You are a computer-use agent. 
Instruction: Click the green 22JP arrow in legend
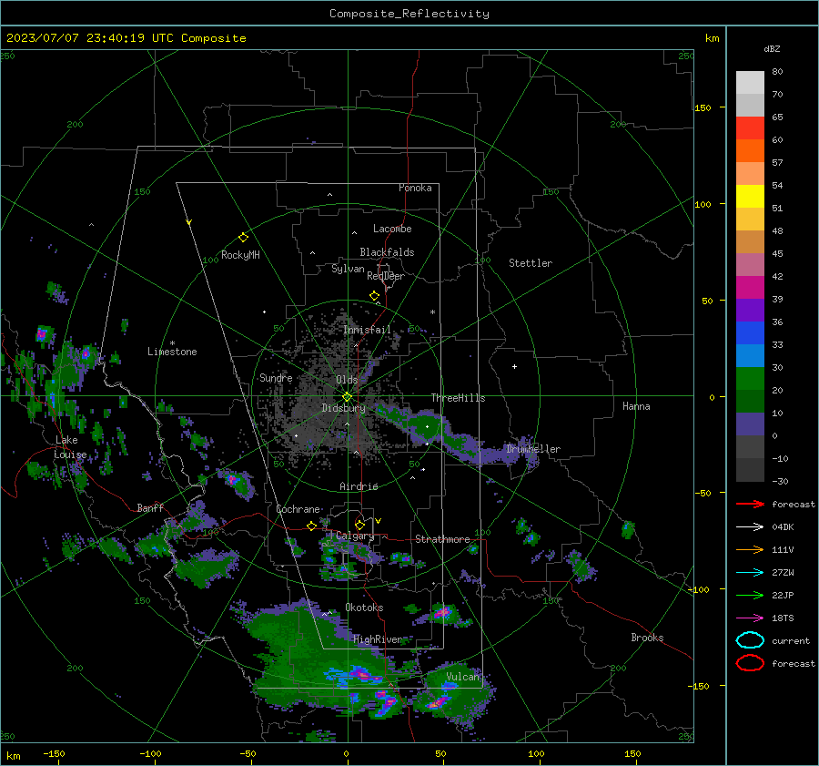tap(750, 595)
